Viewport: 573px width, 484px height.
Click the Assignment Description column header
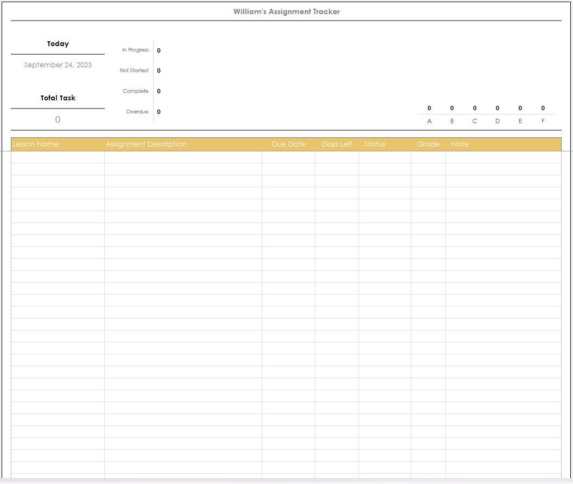coord(146,144)
